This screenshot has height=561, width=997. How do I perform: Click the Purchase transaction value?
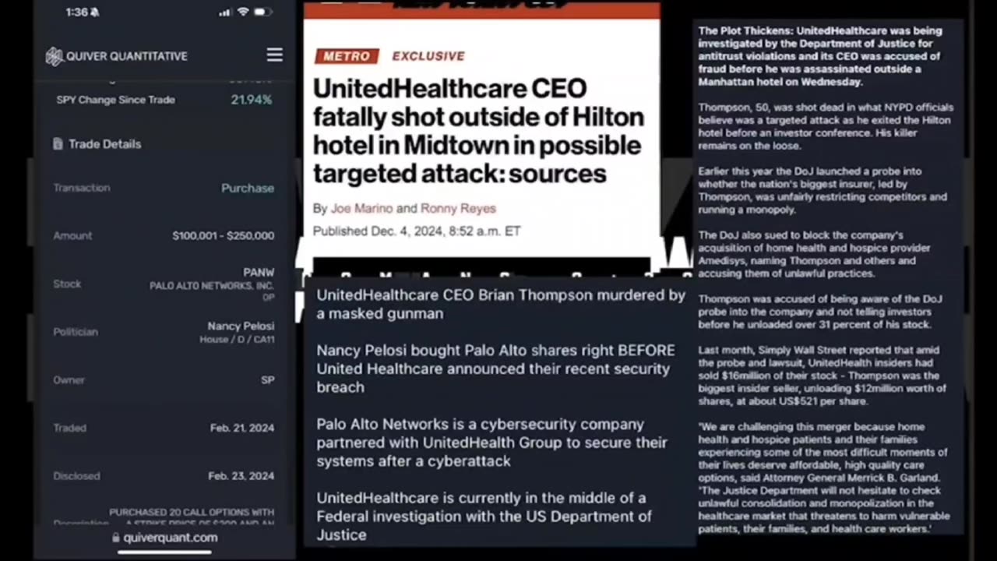(x=248, y=188)
